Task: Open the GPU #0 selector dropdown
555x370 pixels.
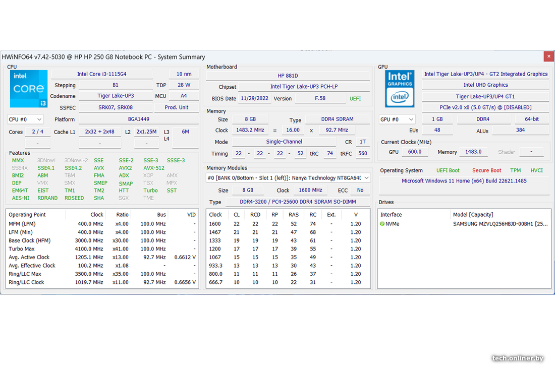Action: [397, 119]
